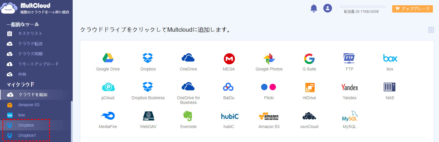Select クラウドを追加 in the sidebar
Screen dimensions: 439x142
point(36,95)
